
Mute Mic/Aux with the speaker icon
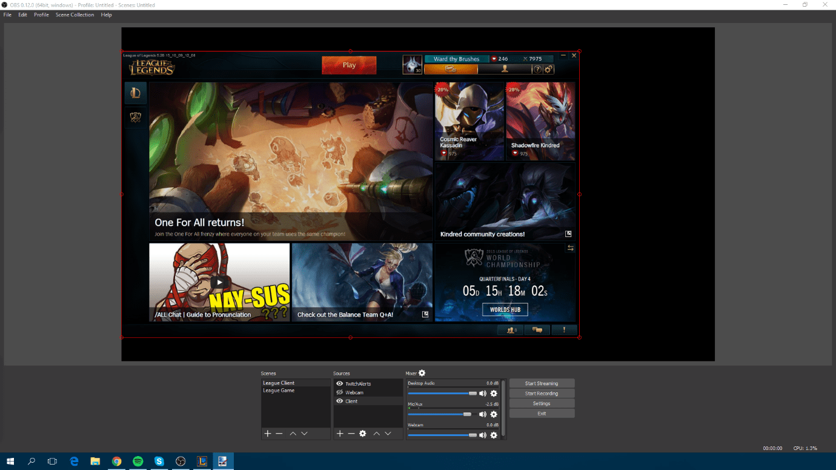(x=483, y=414)
